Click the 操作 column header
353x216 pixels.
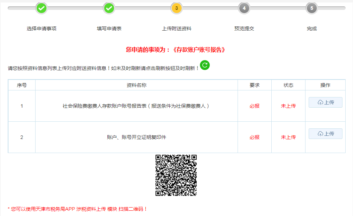point(325,85)
